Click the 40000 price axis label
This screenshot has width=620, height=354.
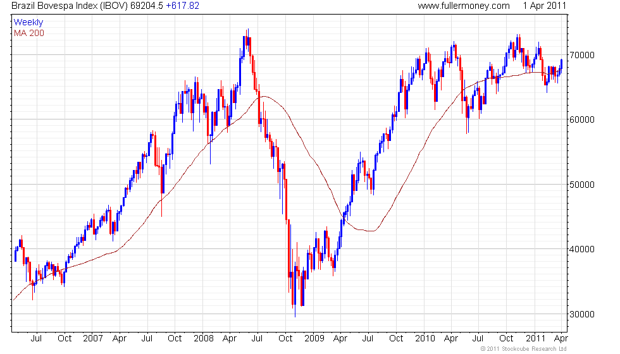coord(582,249)
